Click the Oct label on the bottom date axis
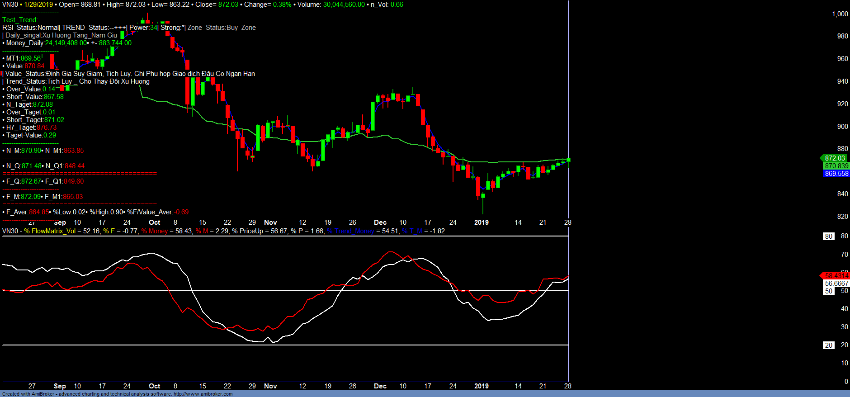The height and width of the screenshot is (397, 850). click(x=154, y=386)
